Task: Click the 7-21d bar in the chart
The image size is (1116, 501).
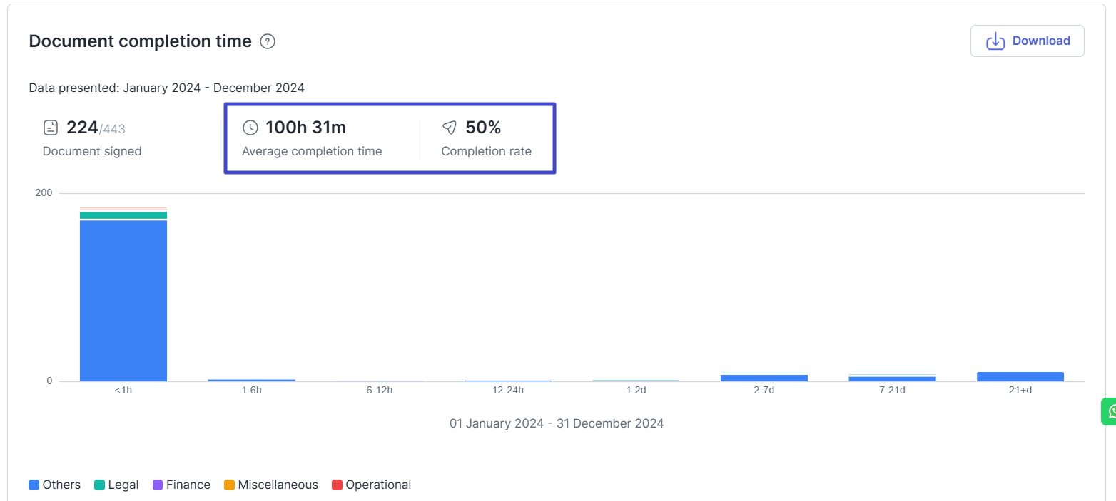Action: pos(892,378)
